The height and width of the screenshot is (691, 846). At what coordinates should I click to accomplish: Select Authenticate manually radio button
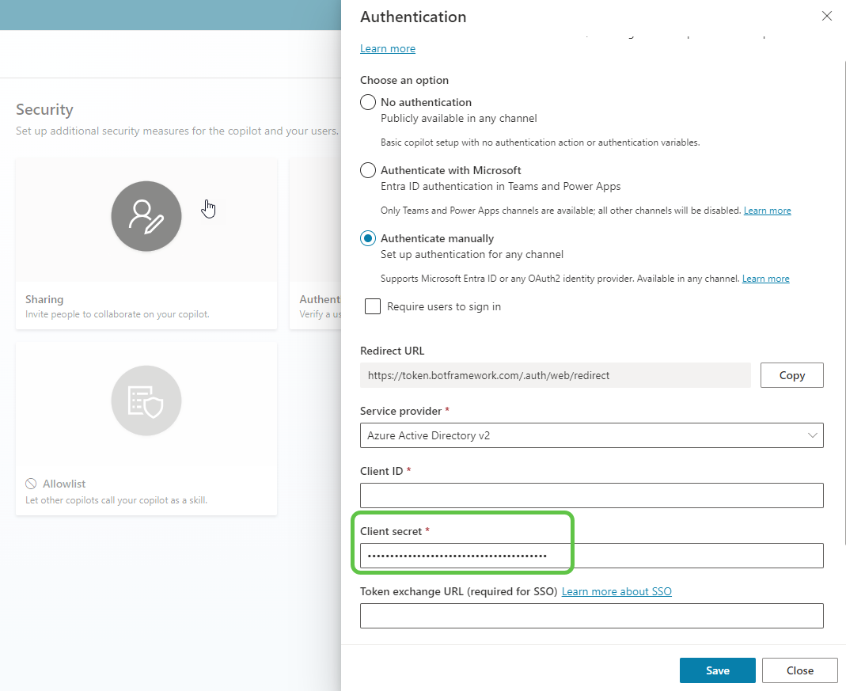coord(368,238)
